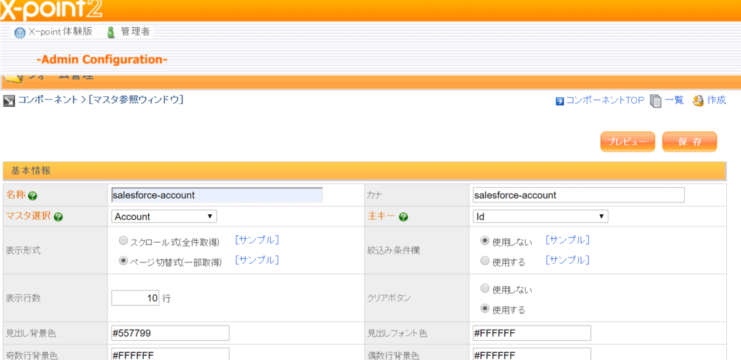The image size is (741, 360).
Task: Click the 名称 input field
Action: [x=217, y=195]
